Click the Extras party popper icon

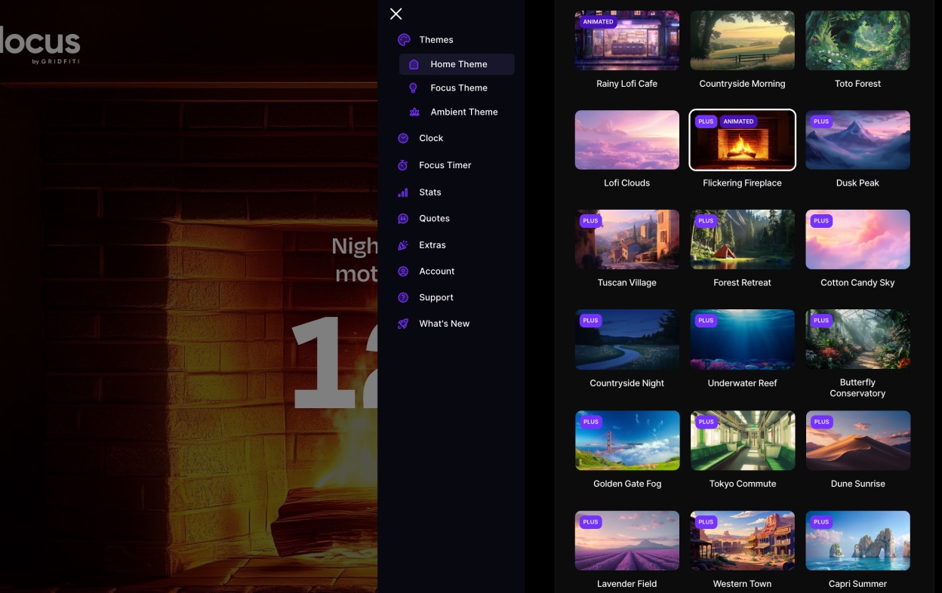point(403,245)
